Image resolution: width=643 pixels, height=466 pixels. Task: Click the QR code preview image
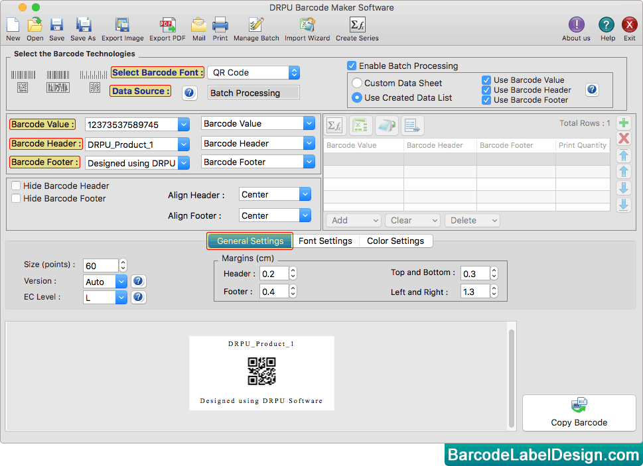pos(261,371)
